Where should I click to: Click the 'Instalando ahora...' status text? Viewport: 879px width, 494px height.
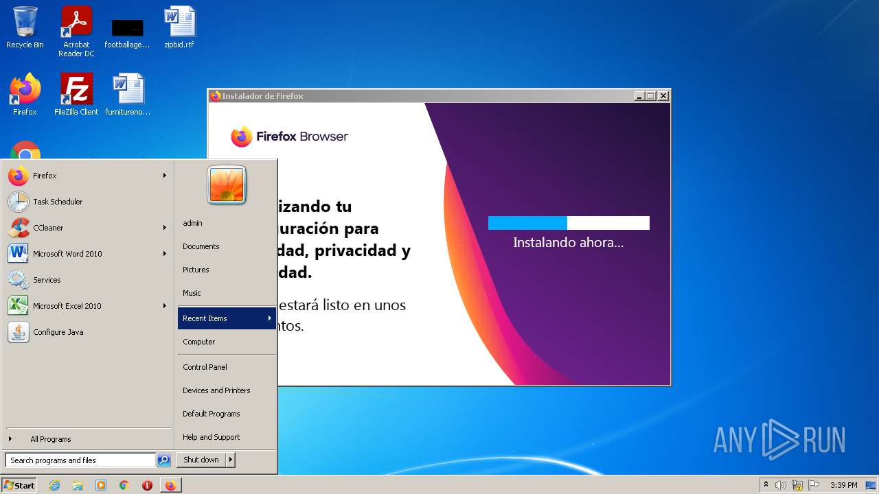click(x=569, y=242)
